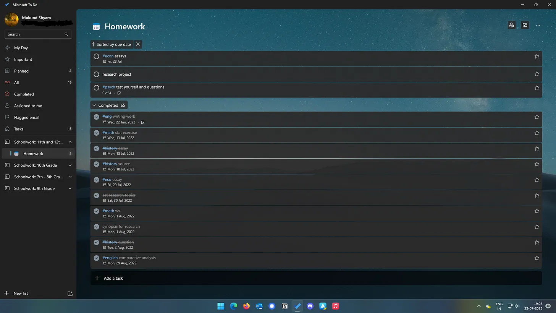This screenshot has height=313, width=556.
Task: Click the search magnifier icon
Action: 66,34
